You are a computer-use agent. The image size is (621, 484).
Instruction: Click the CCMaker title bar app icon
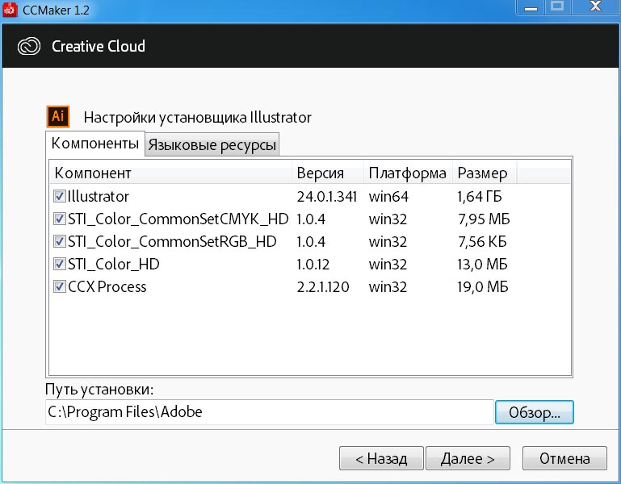(x=10, y=9)
